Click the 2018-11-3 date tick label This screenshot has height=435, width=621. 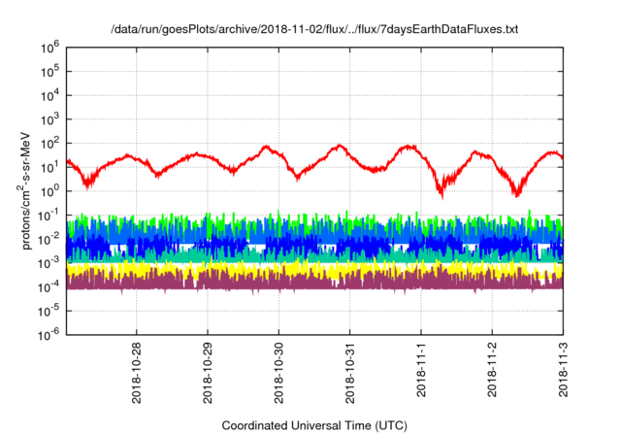pos(563,370)
